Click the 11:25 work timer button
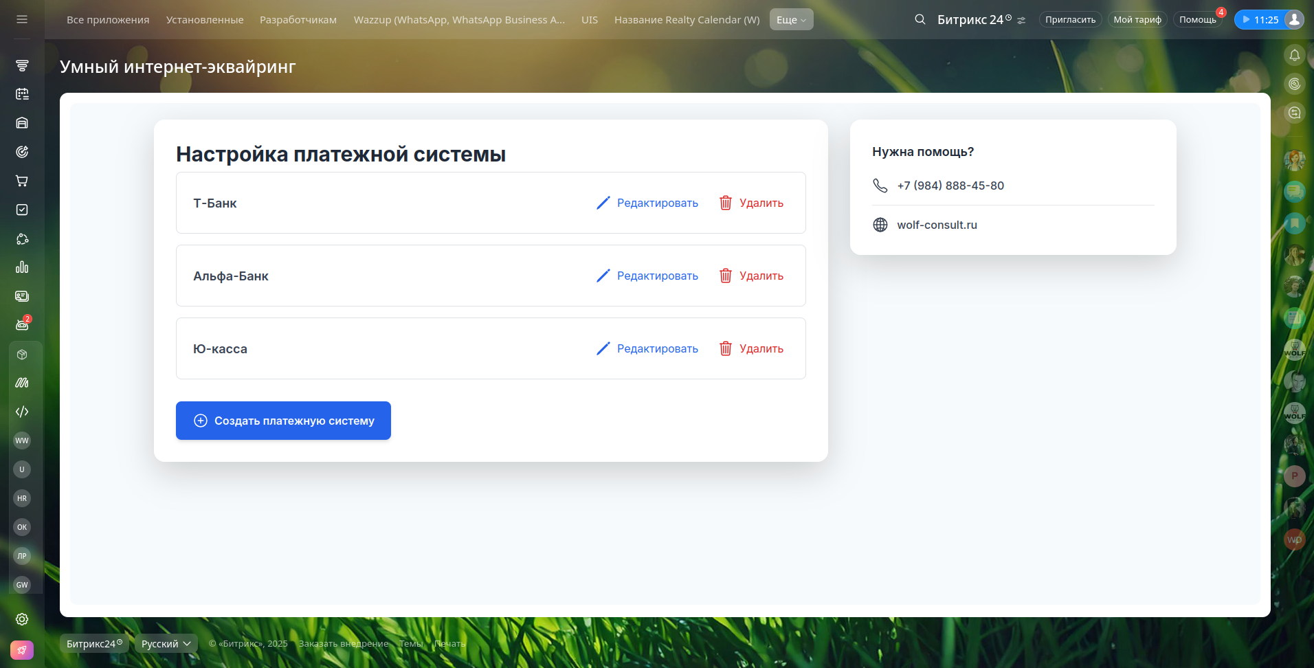The image size is (1314, 668). coord(1259,20)
